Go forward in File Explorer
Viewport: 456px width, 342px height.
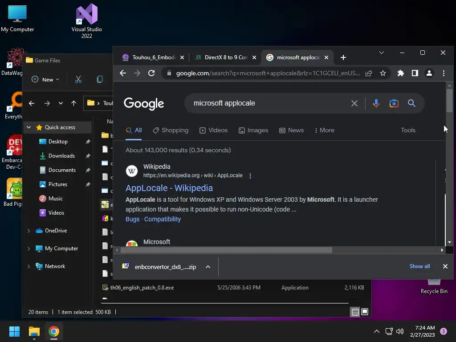click(47, 103)
